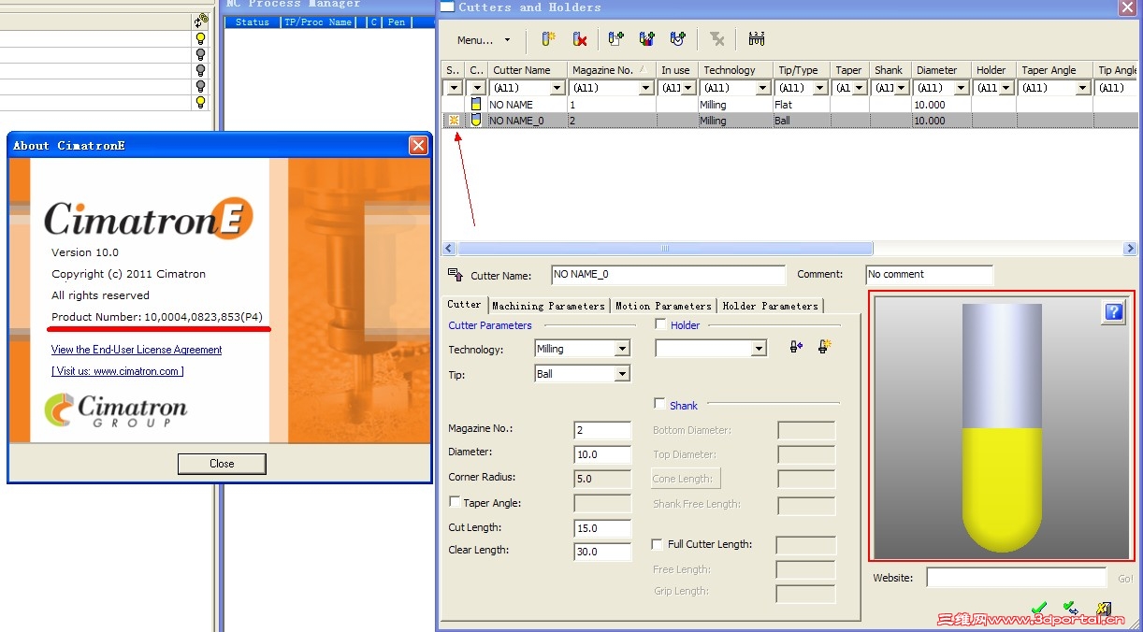Click the load holder icon with blue arrow

[796, 347]
